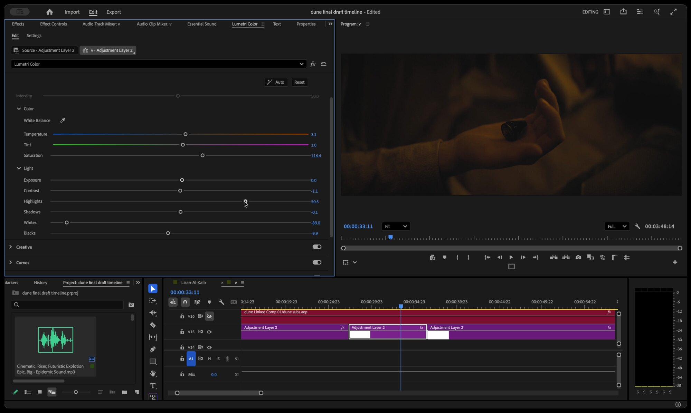Select Source Adjustment Layer 2 button

pyautogui.click(x=44, y=50)
